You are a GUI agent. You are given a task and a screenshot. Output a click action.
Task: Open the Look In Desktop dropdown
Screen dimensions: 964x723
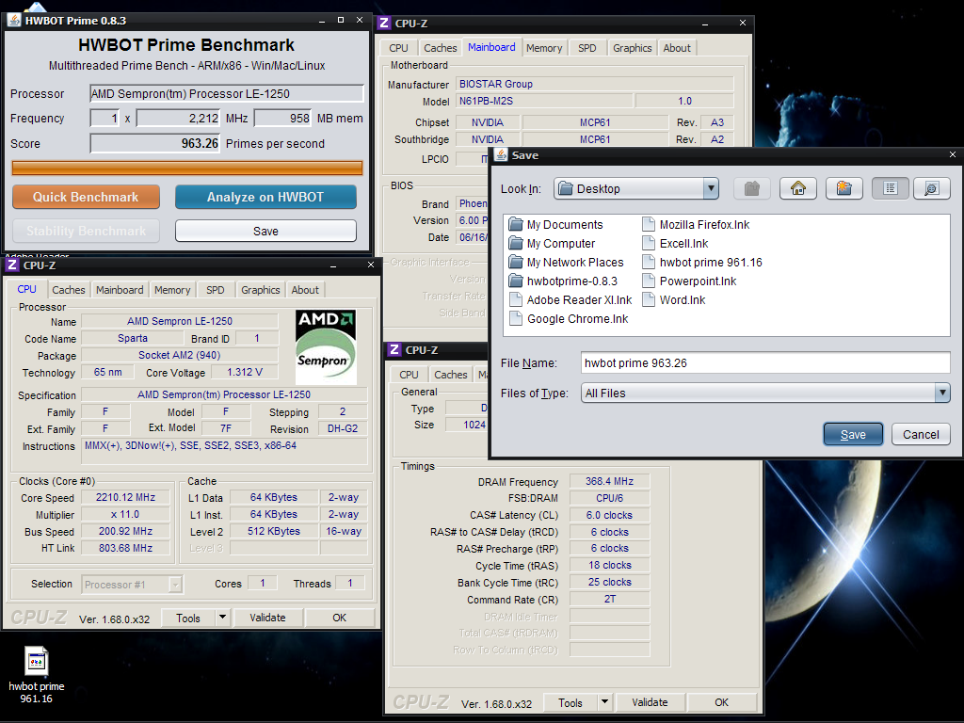click(x=711, y=188)
